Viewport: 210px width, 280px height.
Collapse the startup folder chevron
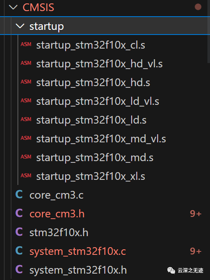pyautogui.click(x=20, y=26)
